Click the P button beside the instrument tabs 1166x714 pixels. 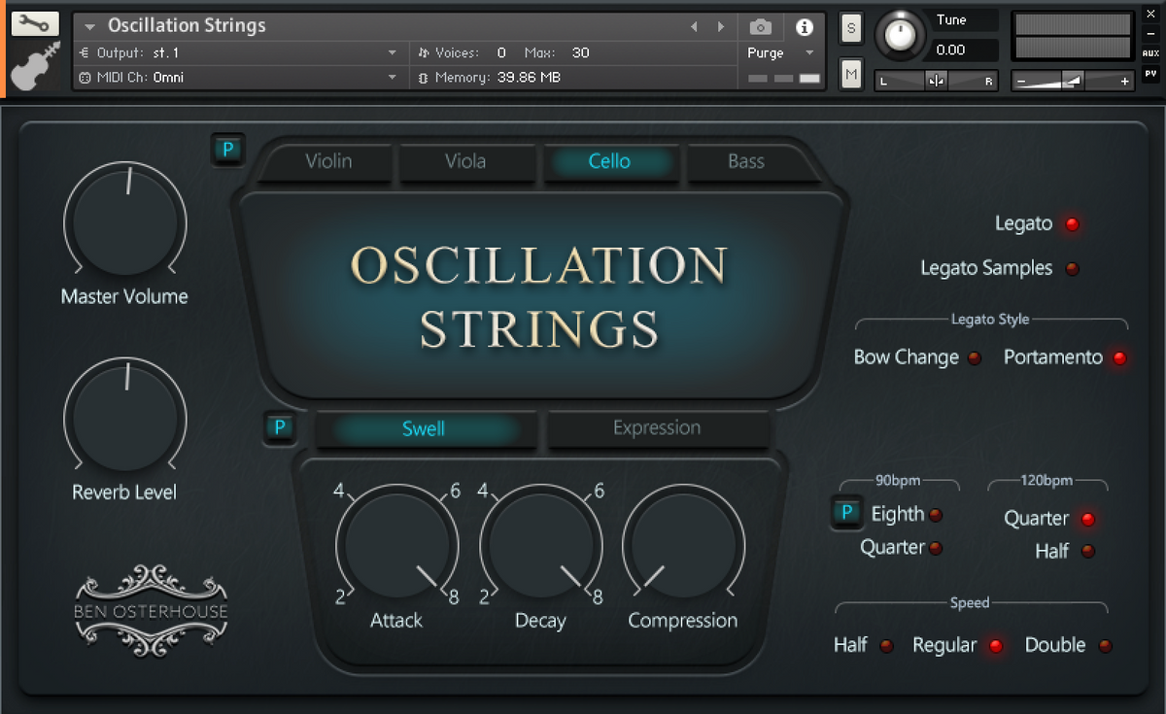point(228,150)
